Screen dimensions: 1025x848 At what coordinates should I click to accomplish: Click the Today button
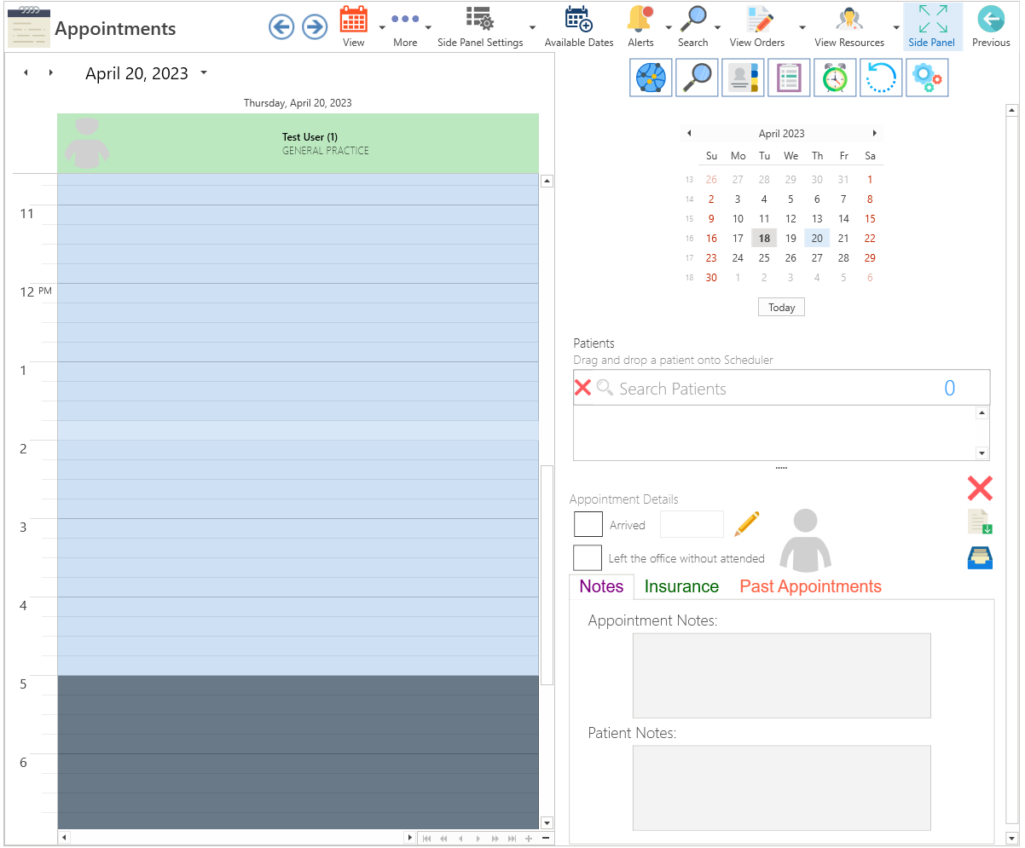pyautogui.click(x=781, y=307)
